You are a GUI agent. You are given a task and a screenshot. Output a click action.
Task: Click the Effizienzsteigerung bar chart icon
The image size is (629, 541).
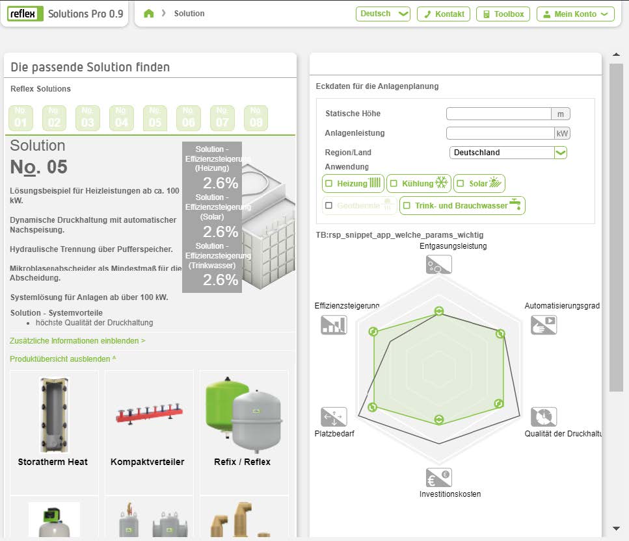click(334, 325)
